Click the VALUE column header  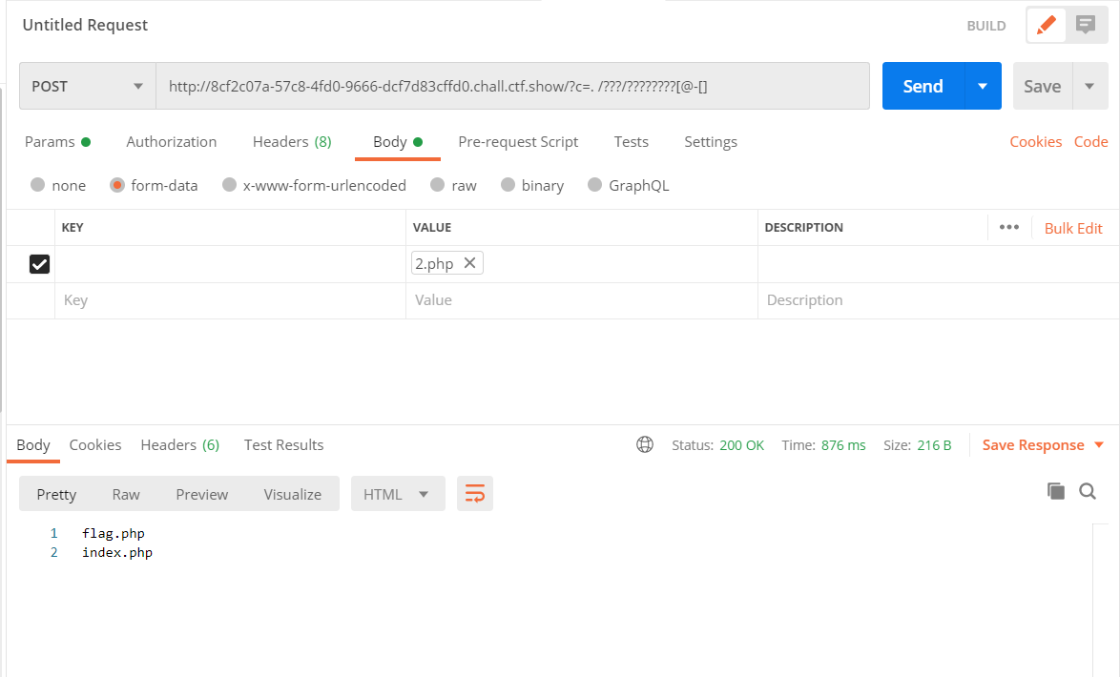431,227
